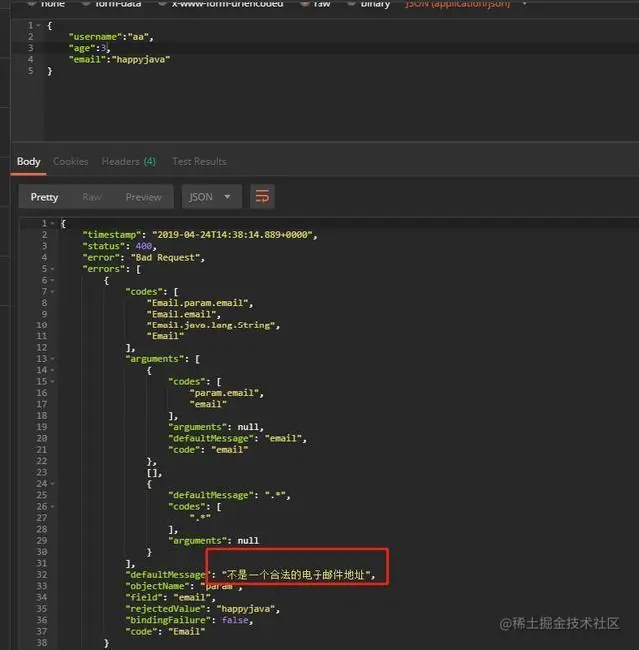Click the "Email.java.lang.String" code entry
Image resolution: width=639 pixels, height=650 pixels.
[213, 325]
